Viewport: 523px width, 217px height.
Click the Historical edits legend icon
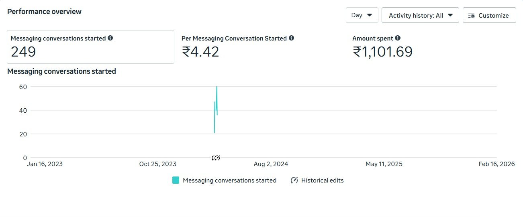click(x=294, y=180)
